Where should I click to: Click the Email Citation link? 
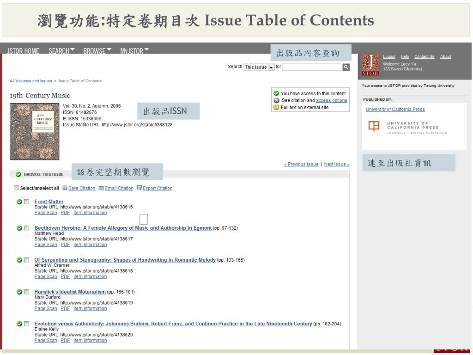pyautogui.click(x=119, y=188)
